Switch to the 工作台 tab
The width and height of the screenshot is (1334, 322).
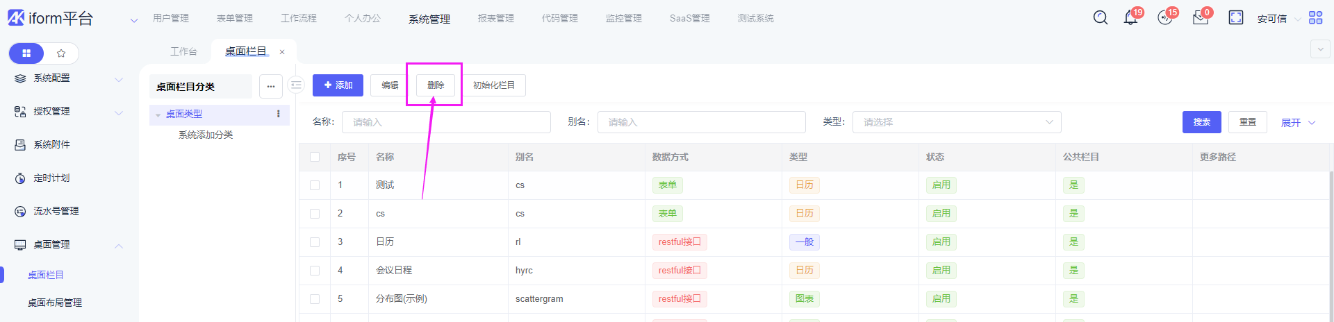point(183,52)
